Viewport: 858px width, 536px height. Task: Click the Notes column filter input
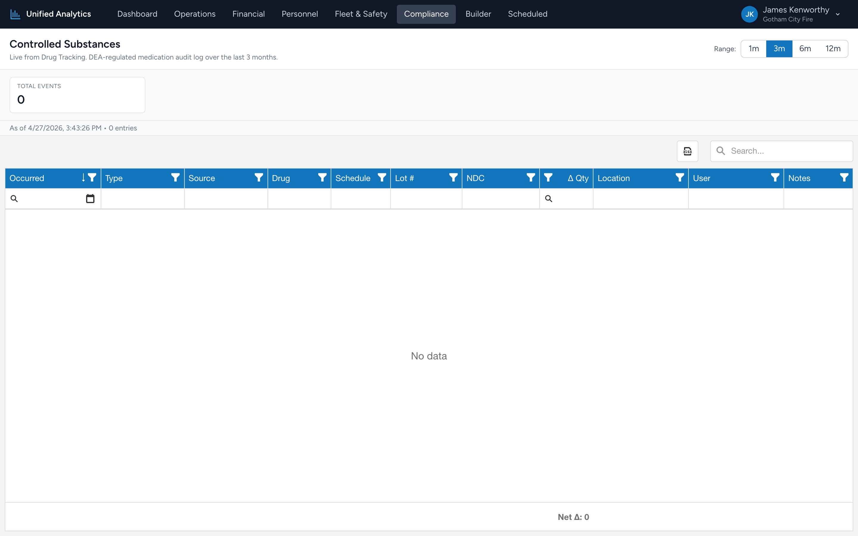pos(818,199)
